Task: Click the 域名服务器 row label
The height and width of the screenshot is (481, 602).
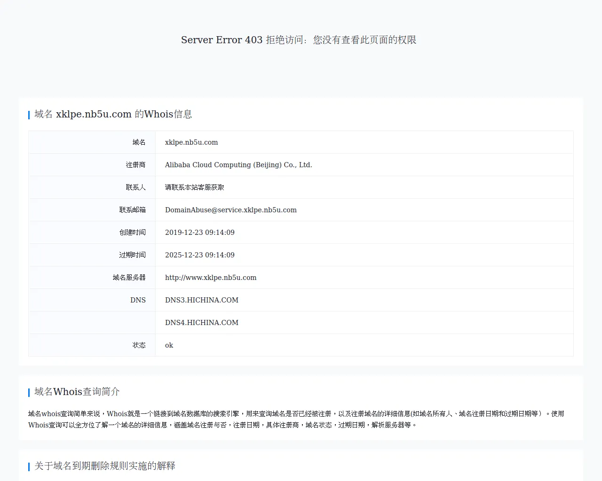Action: pos(129,277)
